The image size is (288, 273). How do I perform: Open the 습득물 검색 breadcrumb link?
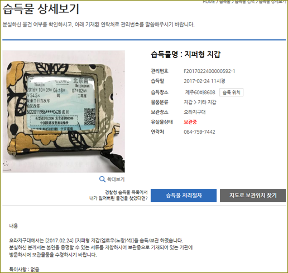[244, 2]
